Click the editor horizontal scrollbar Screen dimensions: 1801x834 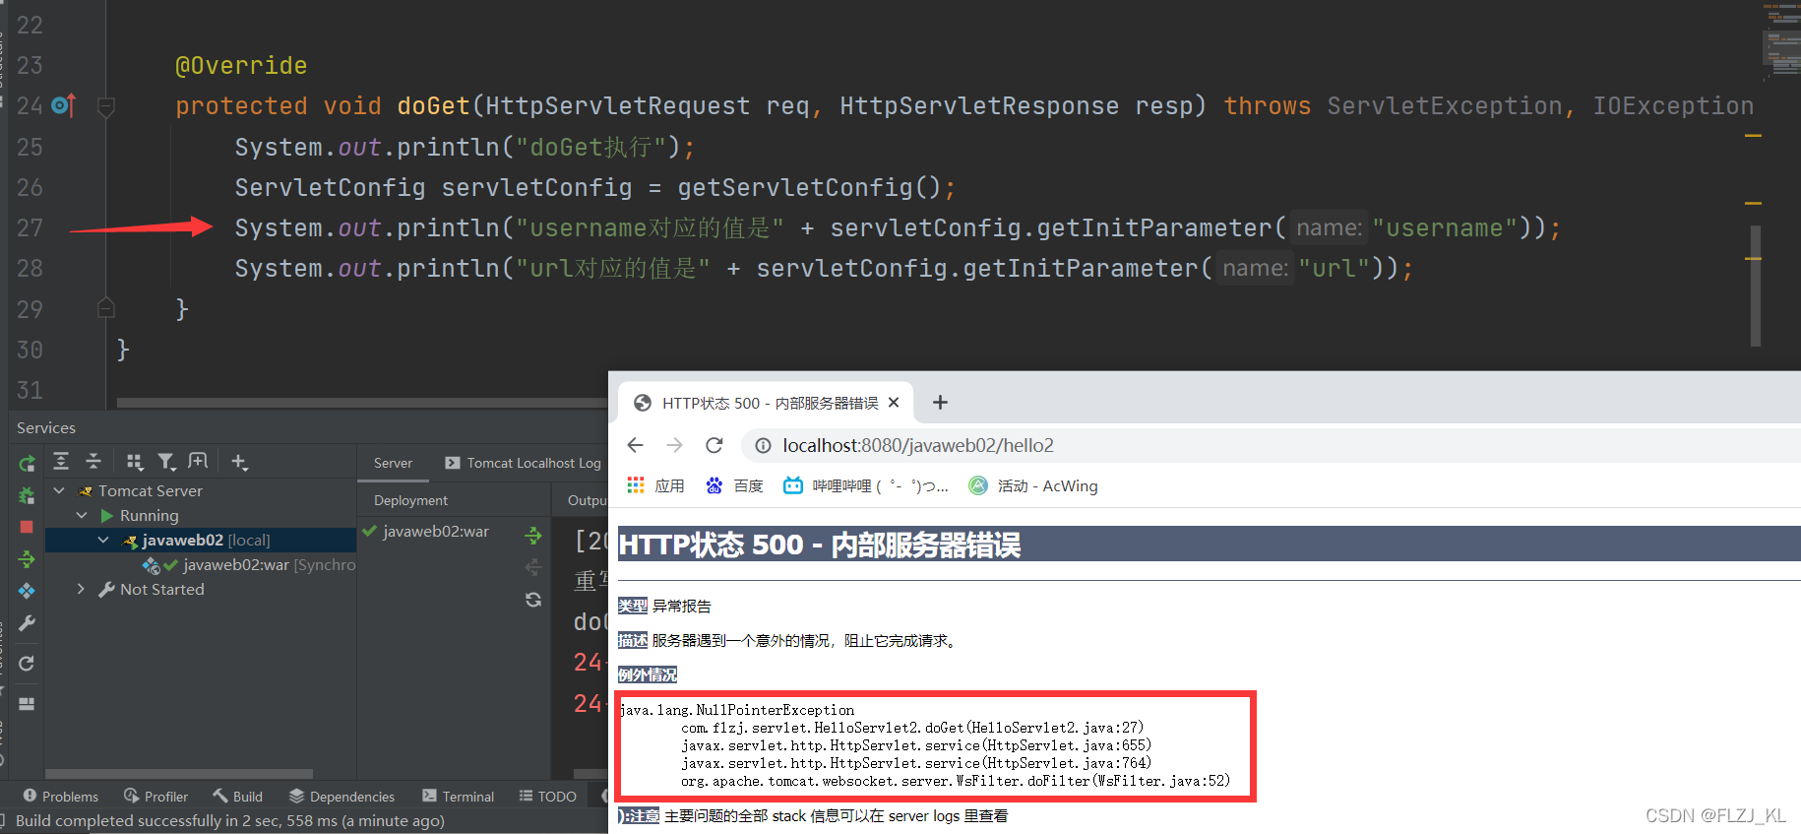[x=362, y=402]
